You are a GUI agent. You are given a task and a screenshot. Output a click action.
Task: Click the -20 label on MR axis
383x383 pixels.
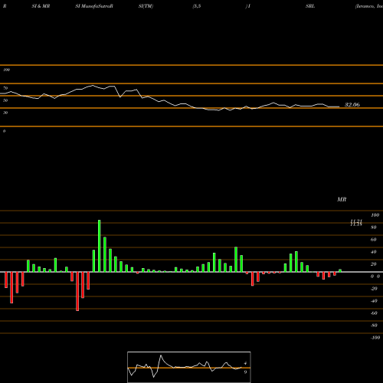(374, 289)
